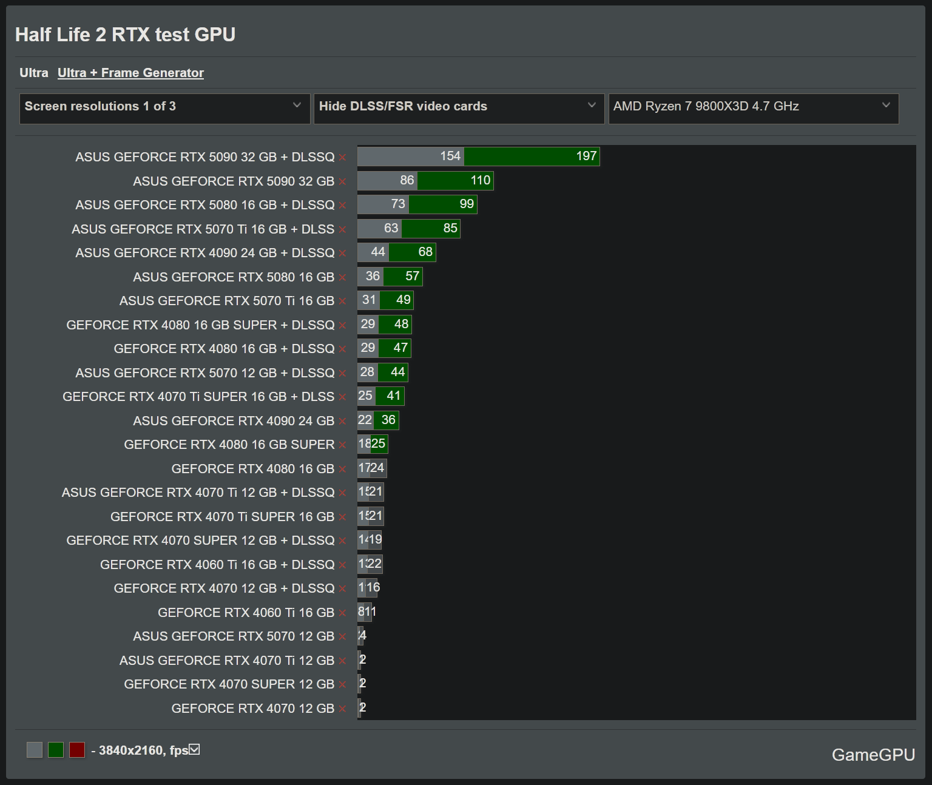Switch to the Ultra tab
This screenshot has height=785, width=932.
(33, 73)
